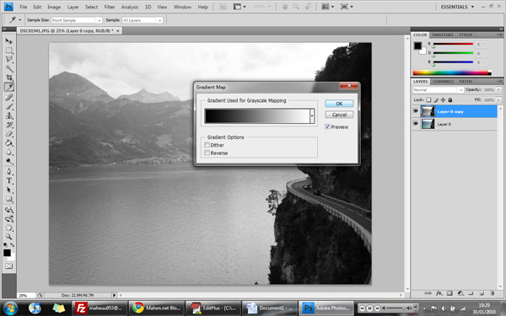Select the Move tool
Screen dimensions: 506x316
tap(8, 41)
